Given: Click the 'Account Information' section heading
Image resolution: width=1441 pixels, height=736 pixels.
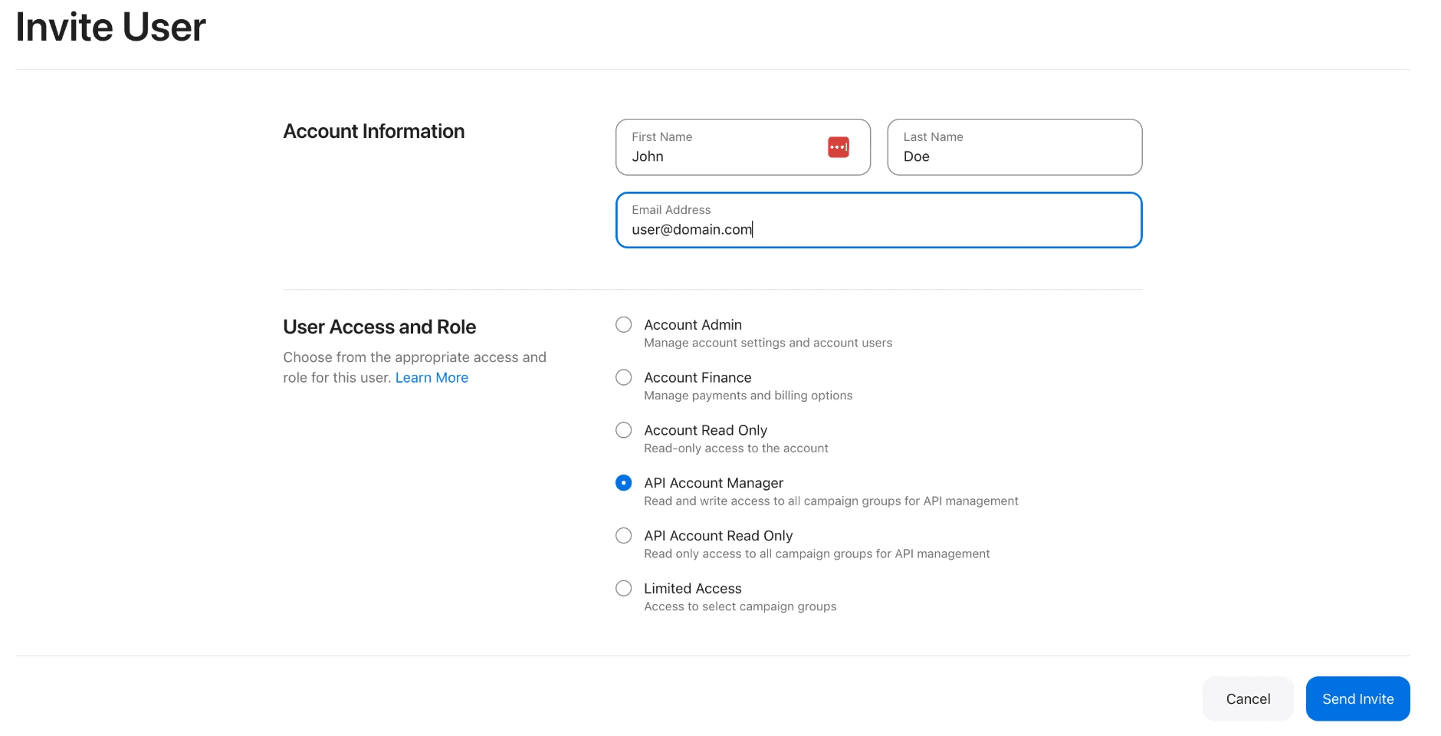Looking at the screenshot, I should [374, 132].
